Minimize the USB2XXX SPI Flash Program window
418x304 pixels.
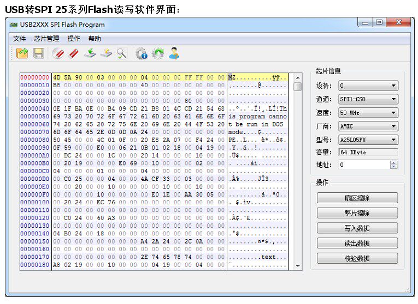(x=365, y=23)
